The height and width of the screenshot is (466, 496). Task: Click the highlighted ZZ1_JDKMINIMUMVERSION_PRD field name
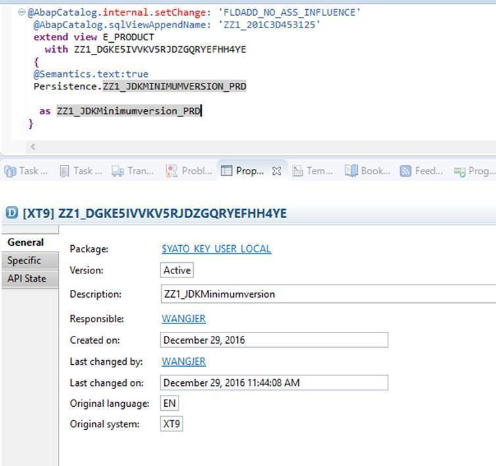tap(174, 86)
